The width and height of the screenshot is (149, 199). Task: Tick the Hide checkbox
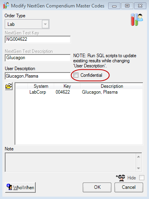point(142,178)
